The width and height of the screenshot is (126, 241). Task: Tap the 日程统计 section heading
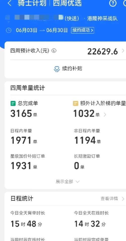(x=22, y=199)
